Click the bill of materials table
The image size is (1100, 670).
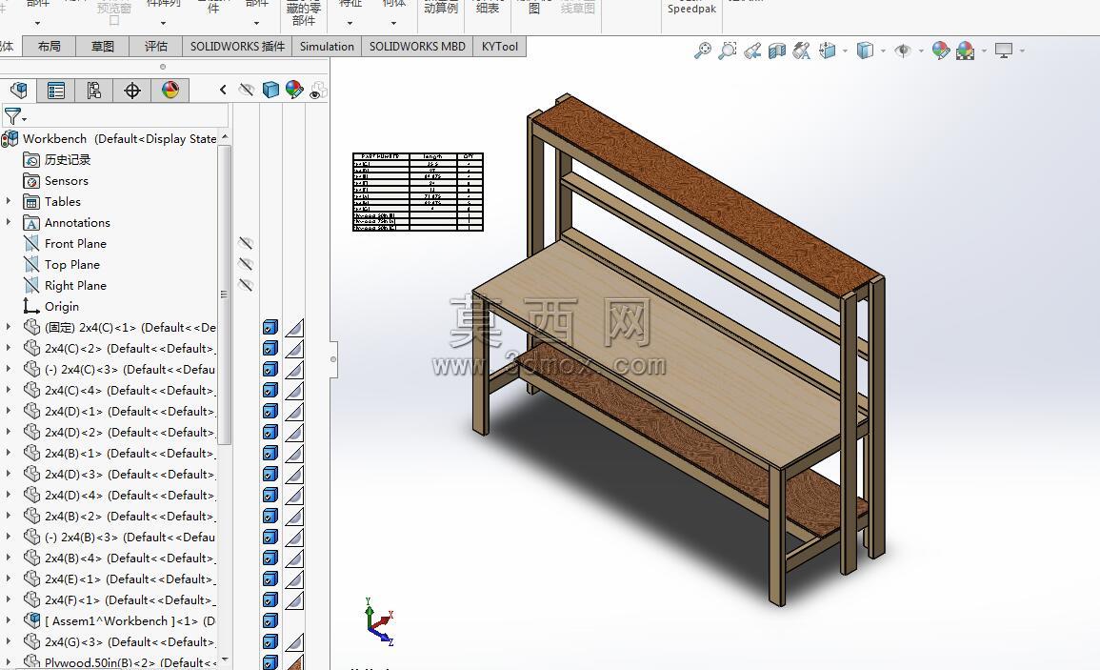tap(418, 192)
